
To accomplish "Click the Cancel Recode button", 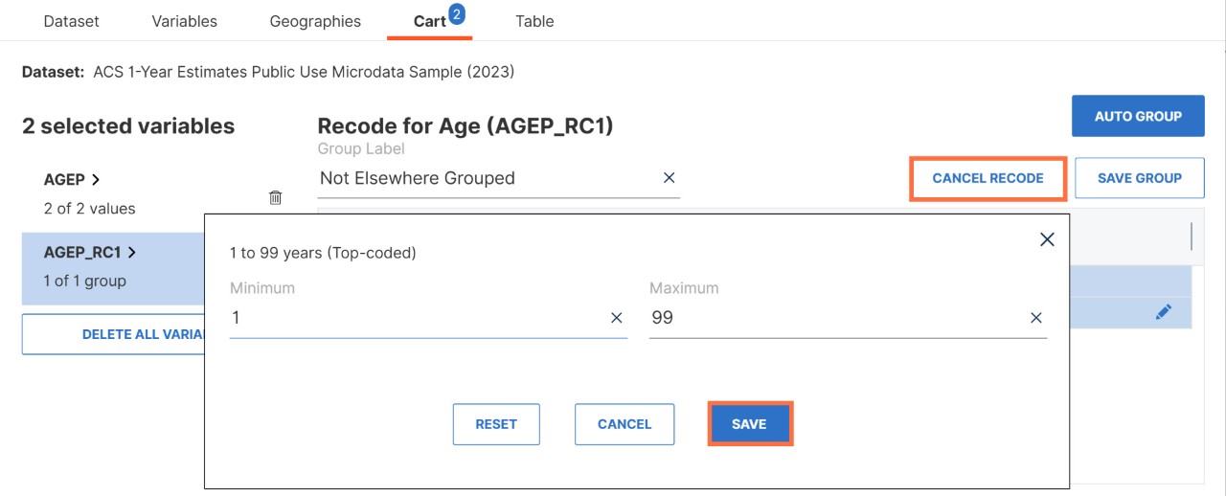I will point(988,178).
